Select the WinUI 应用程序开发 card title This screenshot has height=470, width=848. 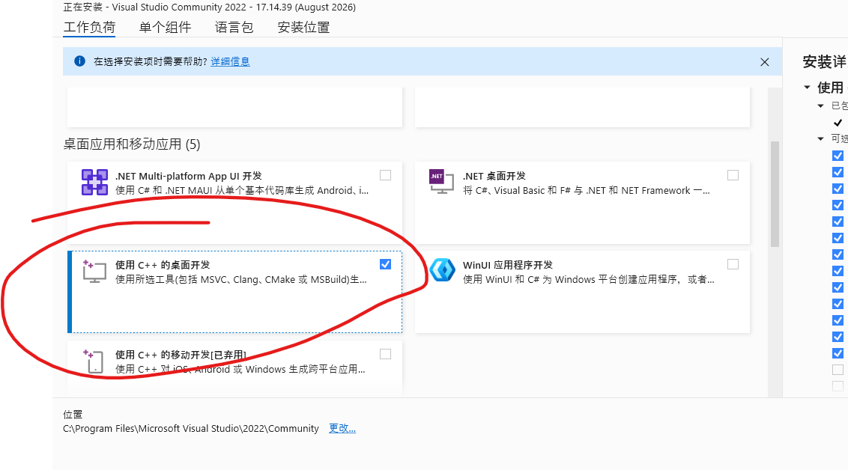[508, 265]
